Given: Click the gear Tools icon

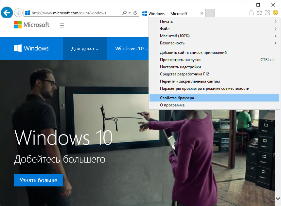Looking at the screenshot, I should point(267,12).
